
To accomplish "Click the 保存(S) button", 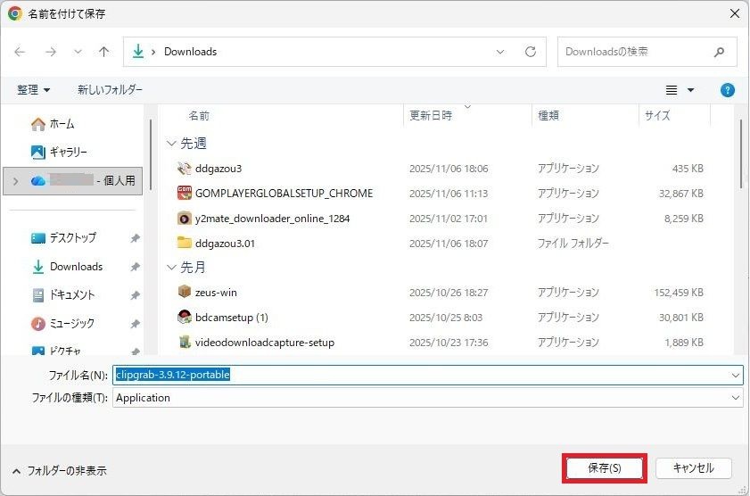I will click(x=604, y=468).
